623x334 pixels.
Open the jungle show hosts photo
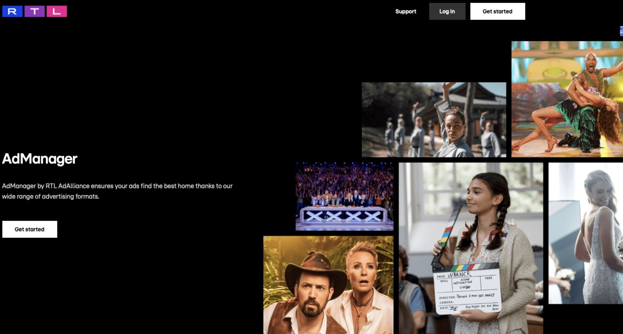point(328,285)
